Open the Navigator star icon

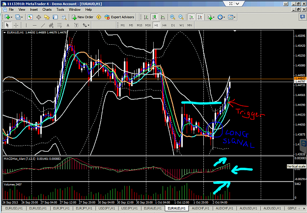47,17
